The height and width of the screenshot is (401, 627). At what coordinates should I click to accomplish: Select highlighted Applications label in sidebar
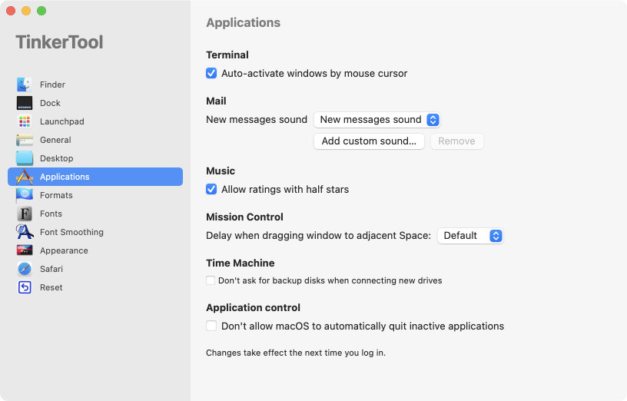pyautogui.click(x=65, y=177)
